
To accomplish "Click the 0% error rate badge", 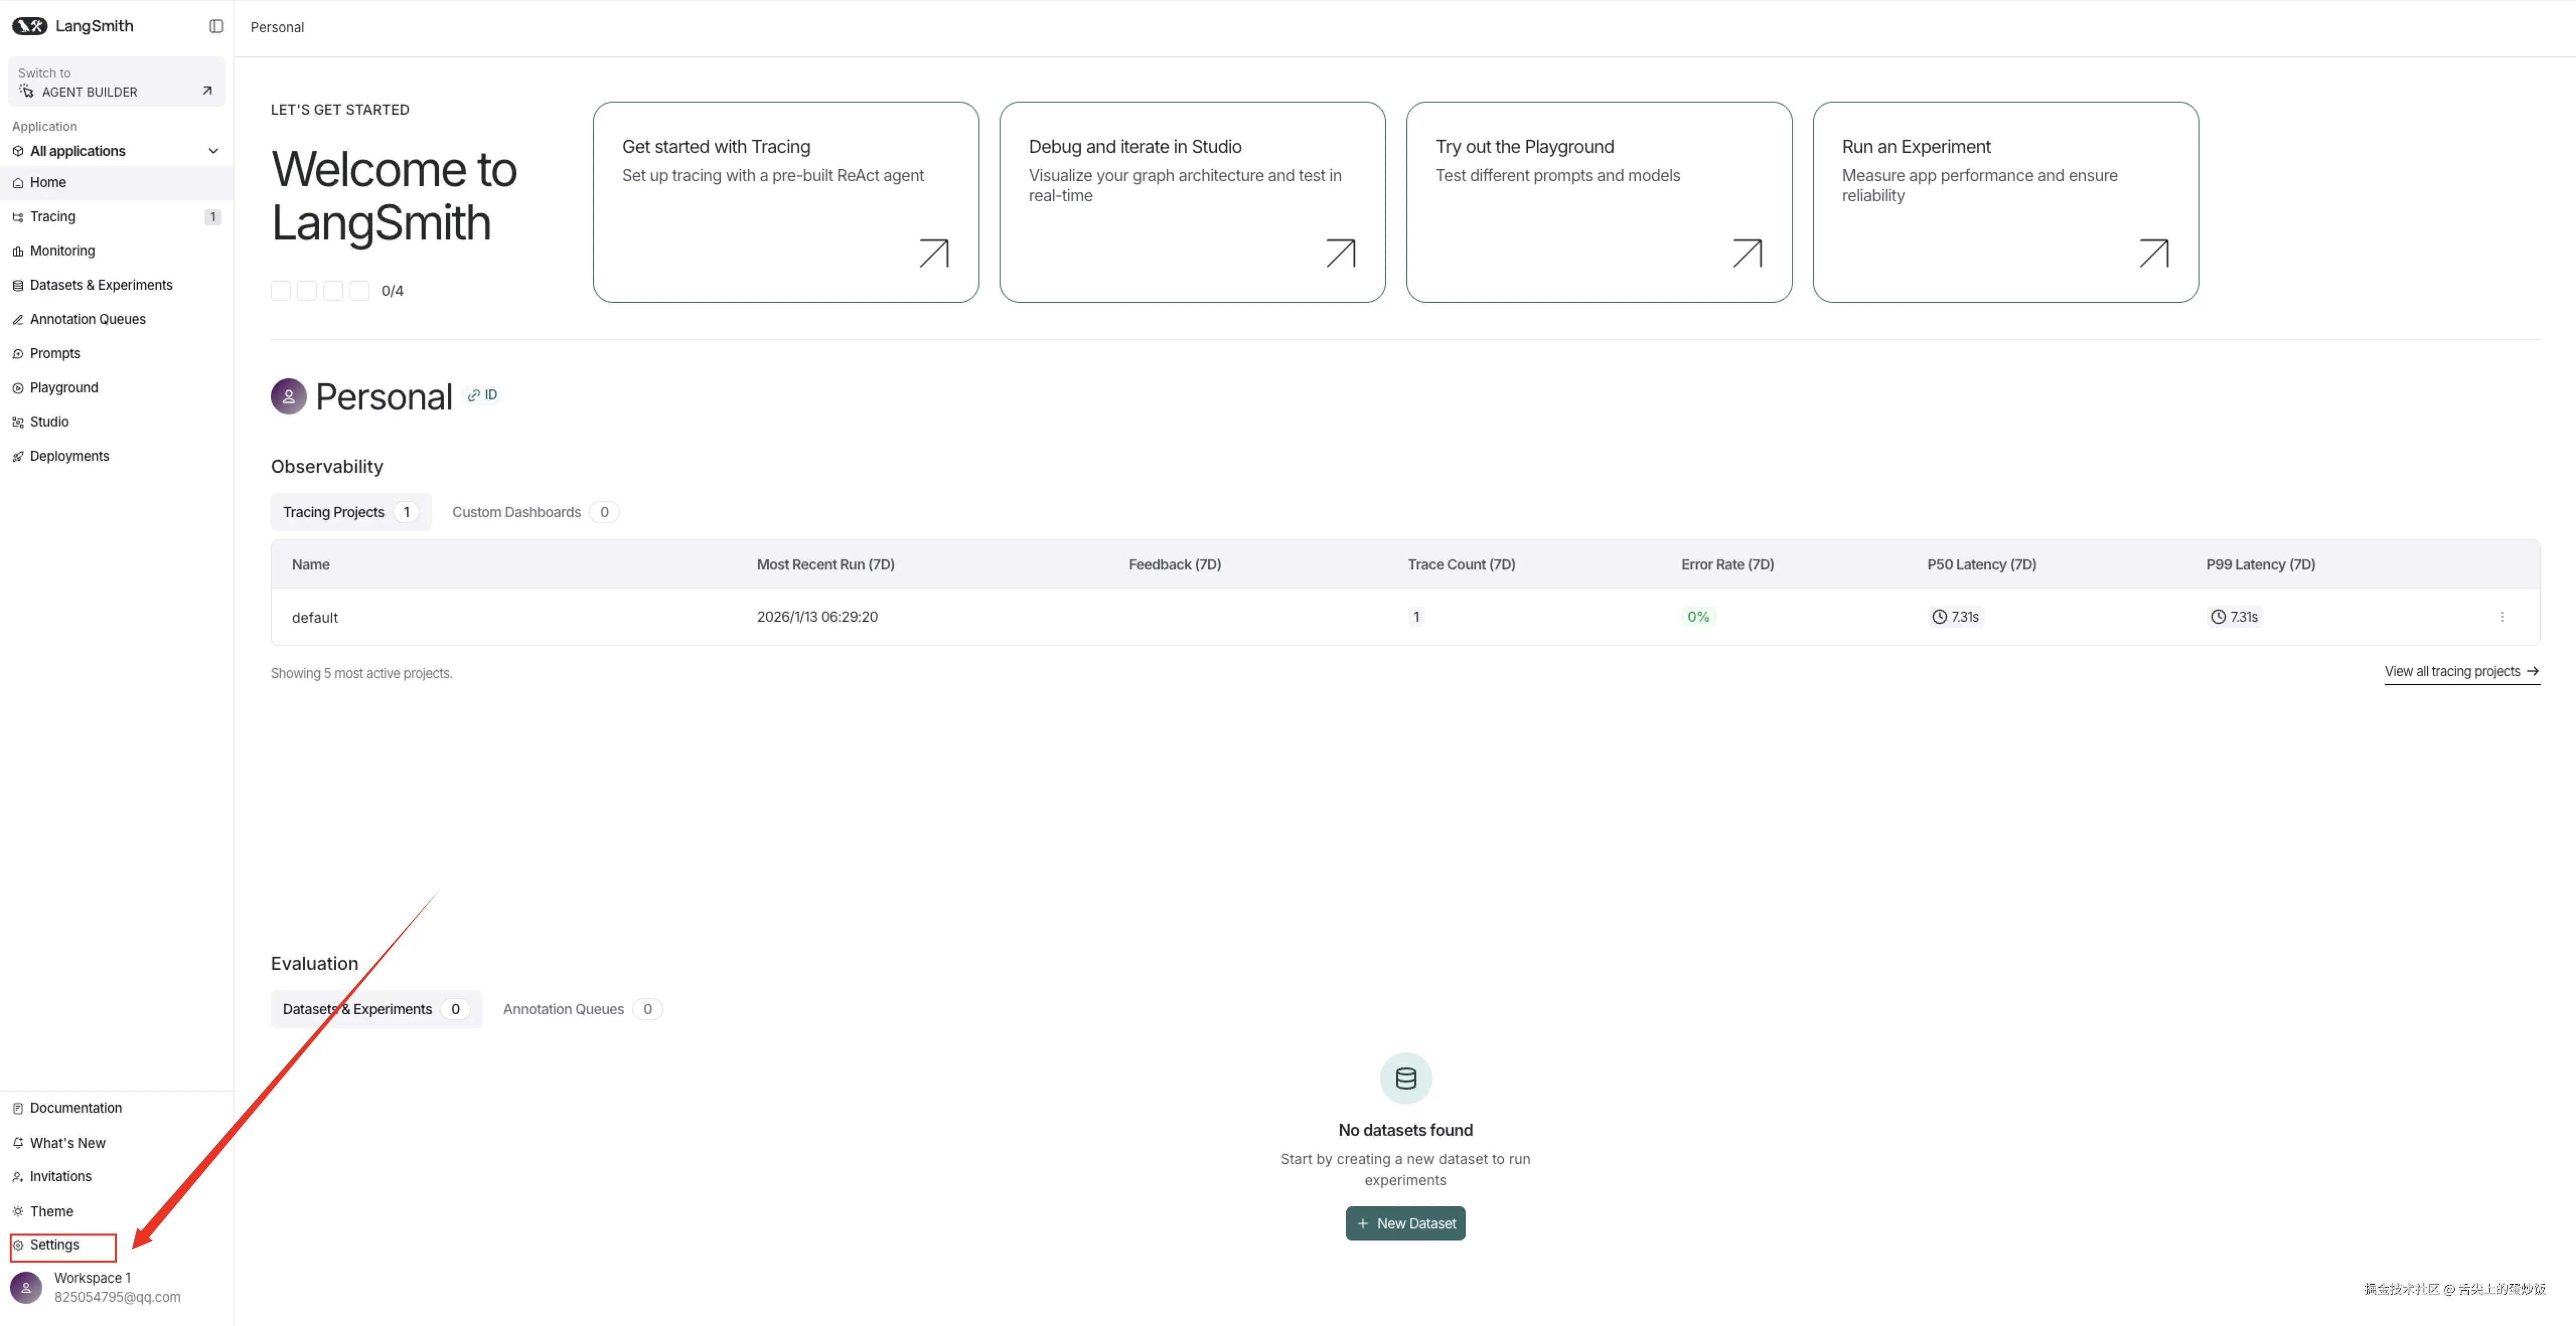I will click(1698, 617).
